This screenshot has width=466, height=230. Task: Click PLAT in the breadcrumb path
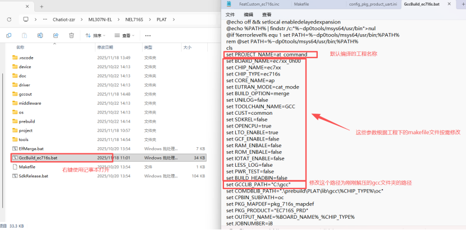[x=162, y=20]
